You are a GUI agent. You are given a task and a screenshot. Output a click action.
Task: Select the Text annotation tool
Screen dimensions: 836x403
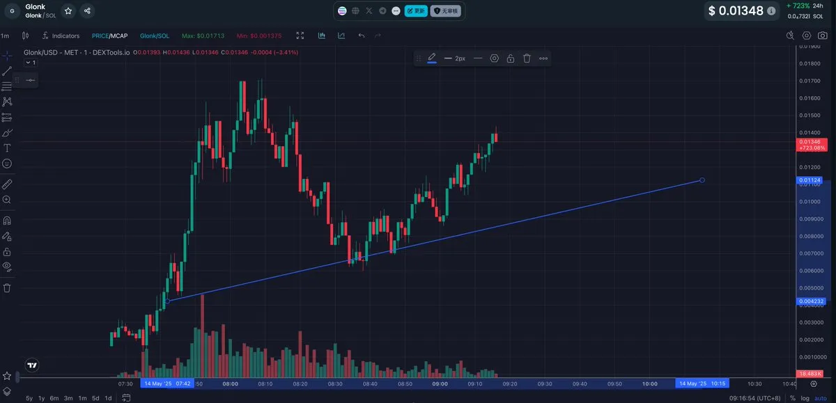pyautogui.click(x=7, y=148)
